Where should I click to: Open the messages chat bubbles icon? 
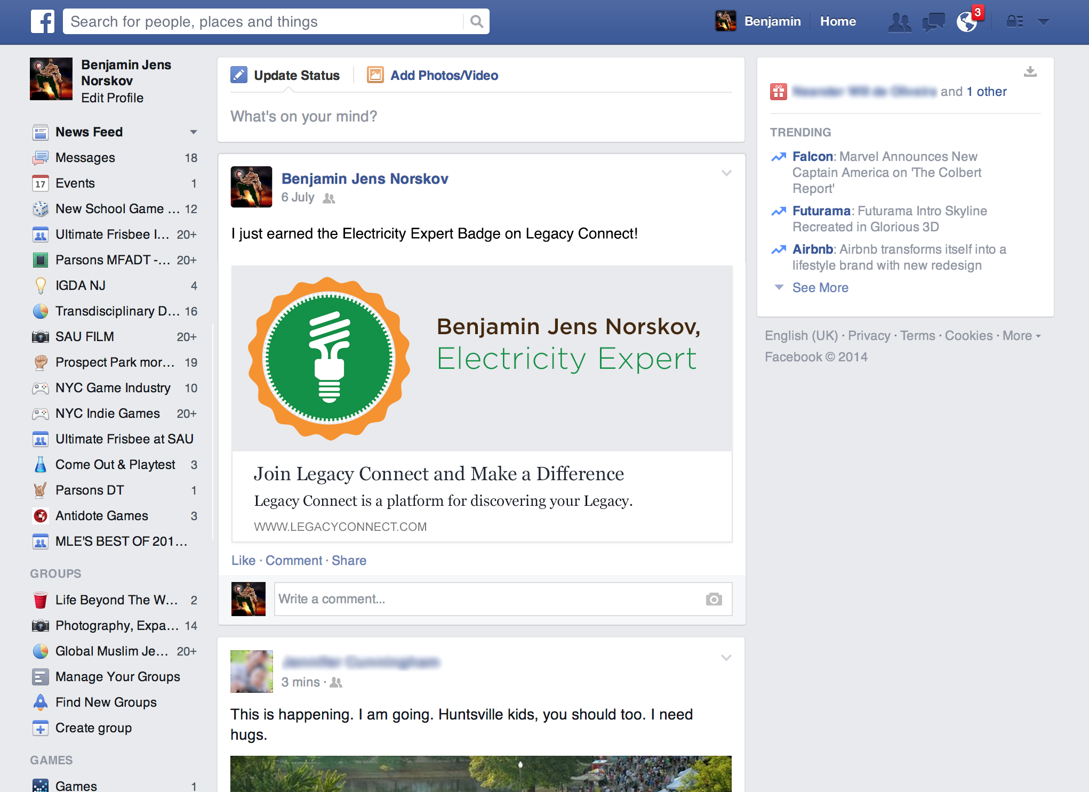933,22
